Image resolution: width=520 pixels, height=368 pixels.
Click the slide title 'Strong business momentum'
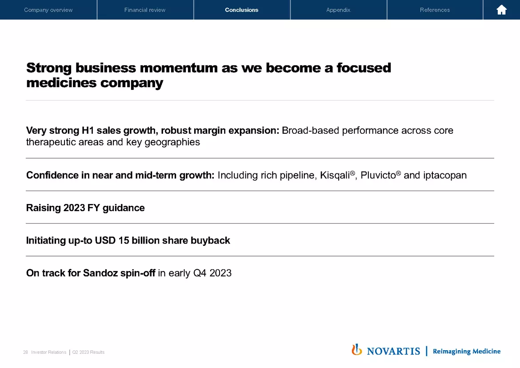pyautogui.click(x=208, y=75)
